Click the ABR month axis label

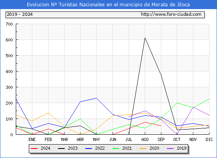click(80, 139)
